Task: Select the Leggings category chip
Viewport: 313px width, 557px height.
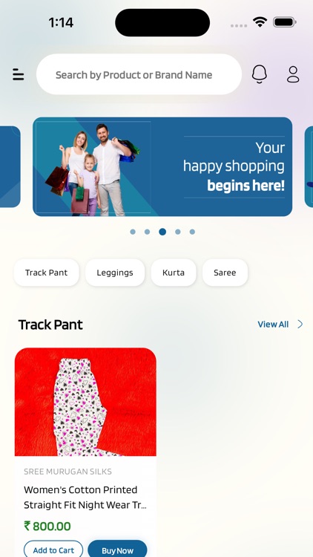Action: tap(115, 273)
